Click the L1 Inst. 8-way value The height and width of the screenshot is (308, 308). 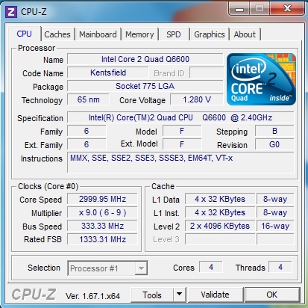coord(275,212)
